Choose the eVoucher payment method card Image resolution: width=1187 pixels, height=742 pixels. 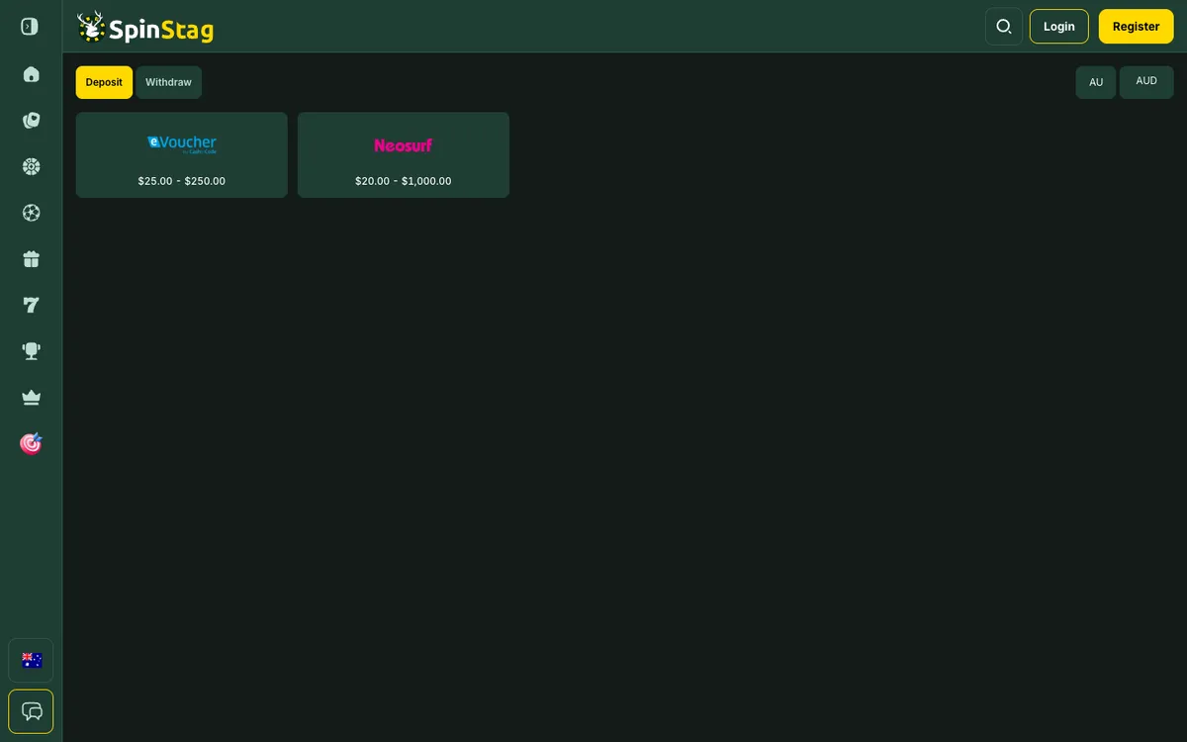(x=182, y=154)
